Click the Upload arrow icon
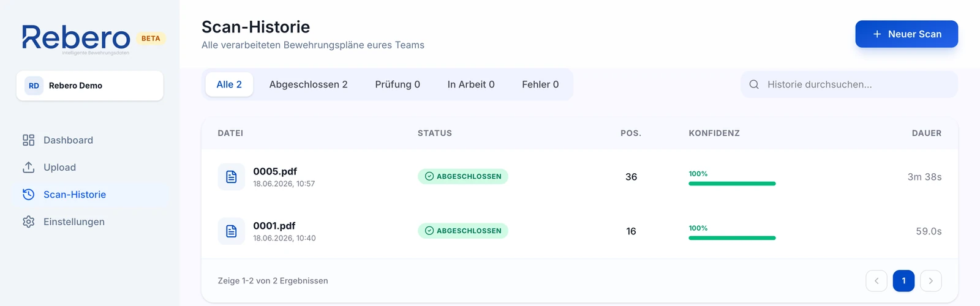Image resolution: width=980 pixels, height=306 pixels. [x=28, y=167]
